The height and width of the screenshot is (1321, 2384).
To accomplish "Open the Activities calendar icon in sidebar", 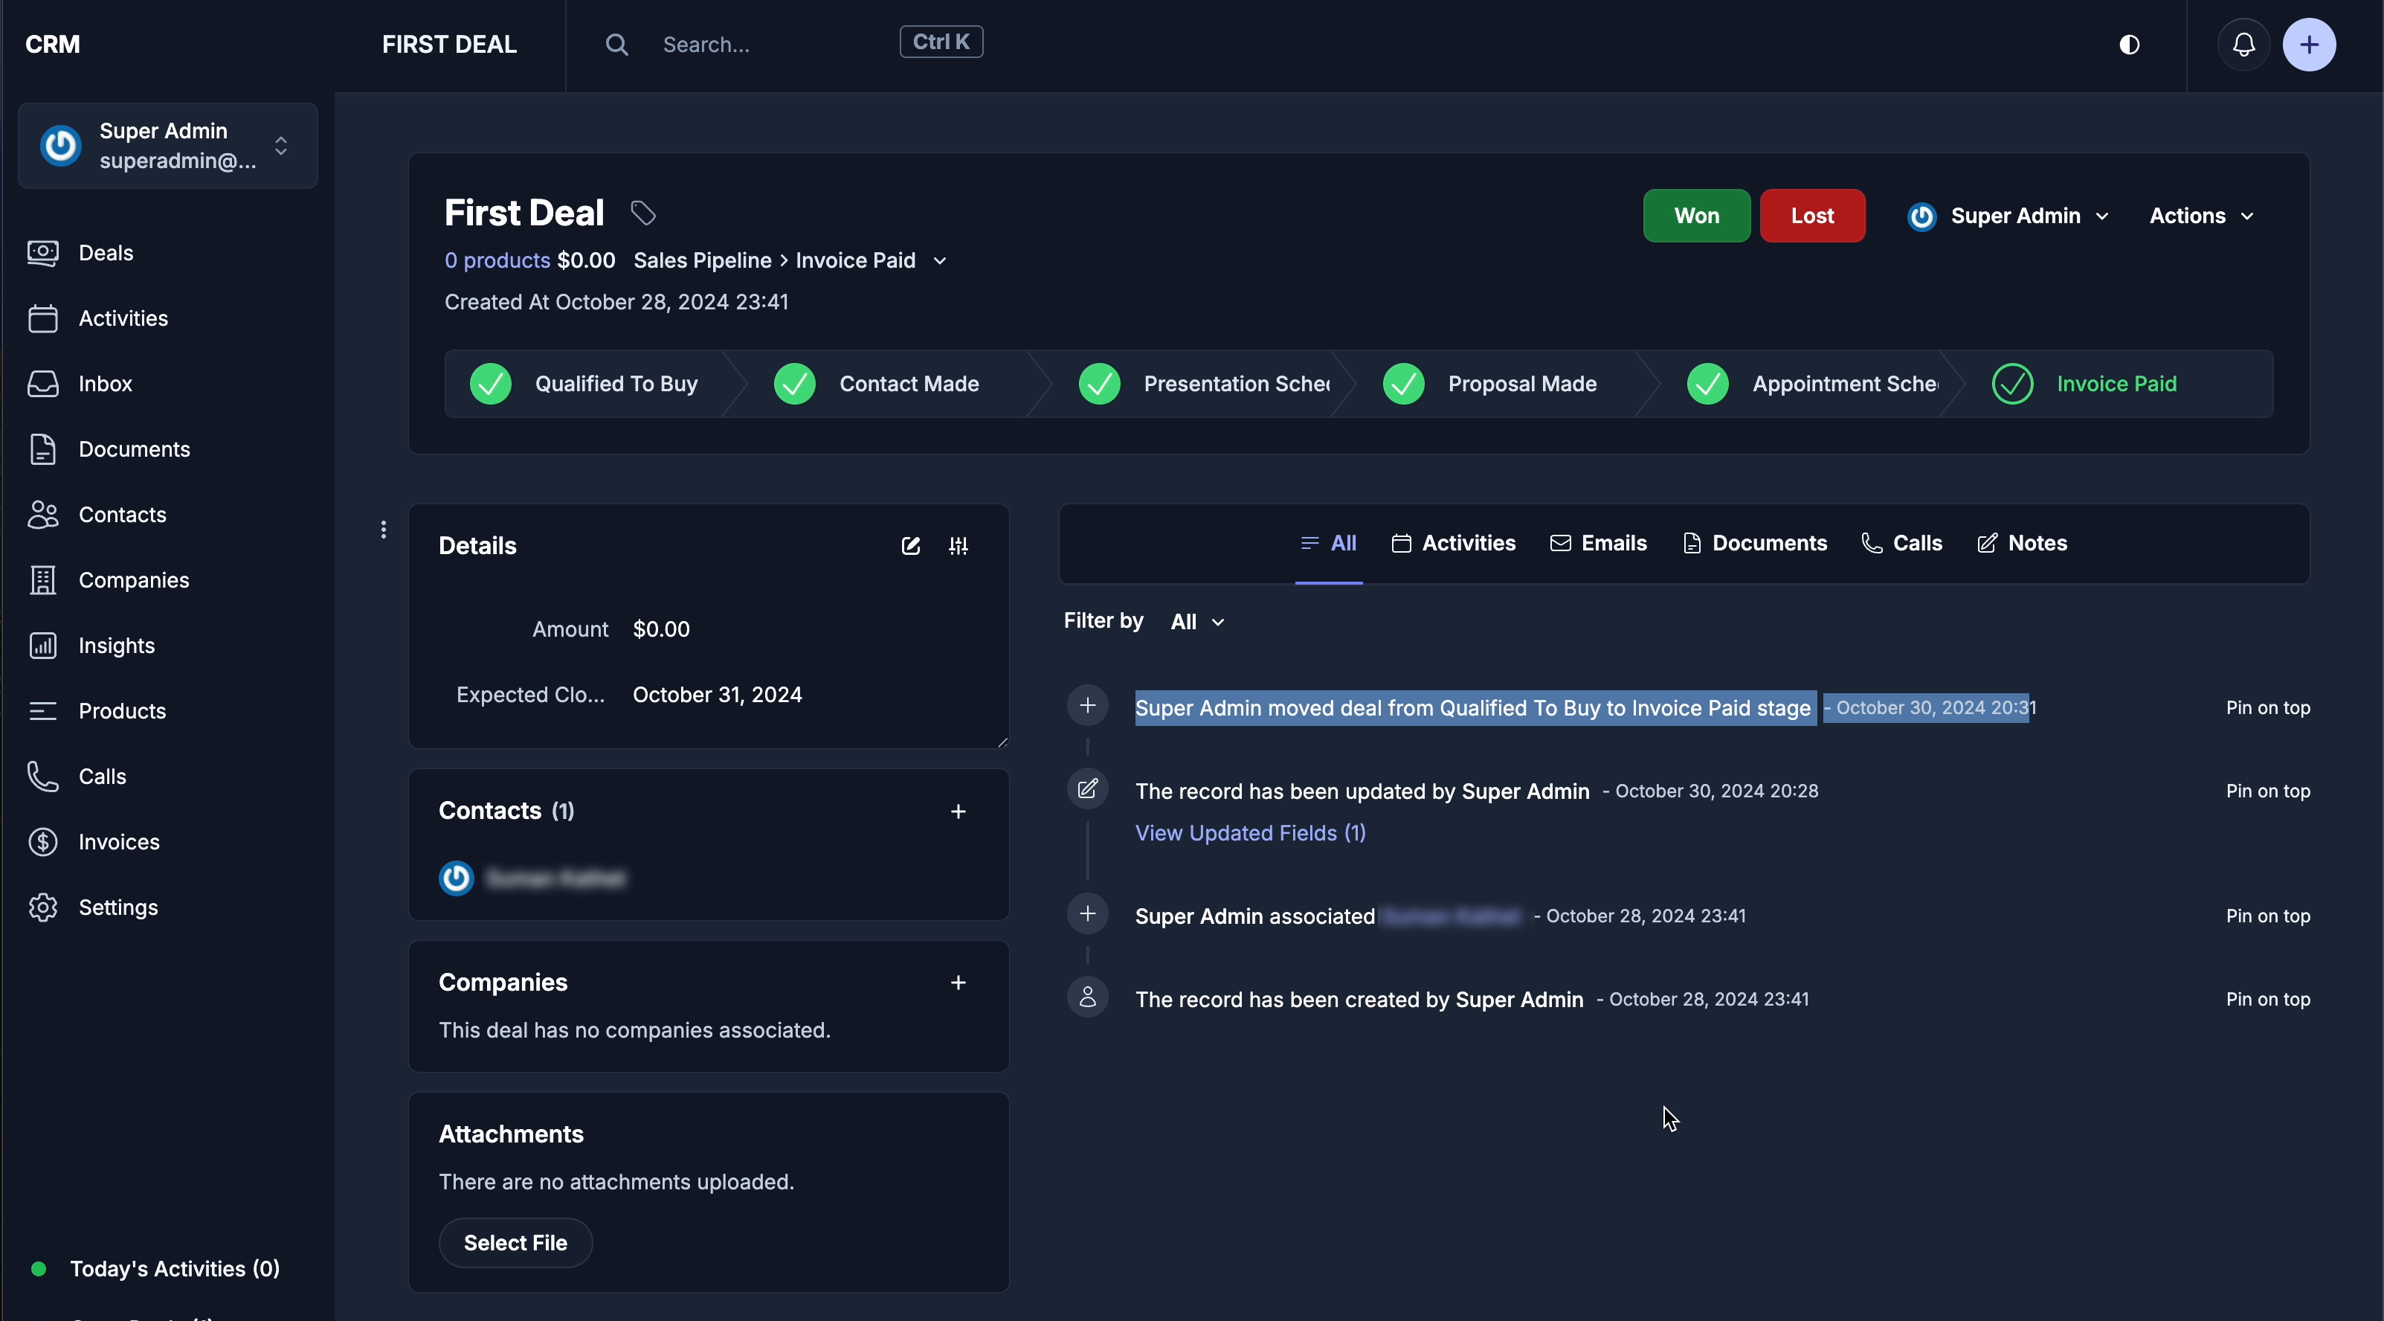I will (42, 318).
